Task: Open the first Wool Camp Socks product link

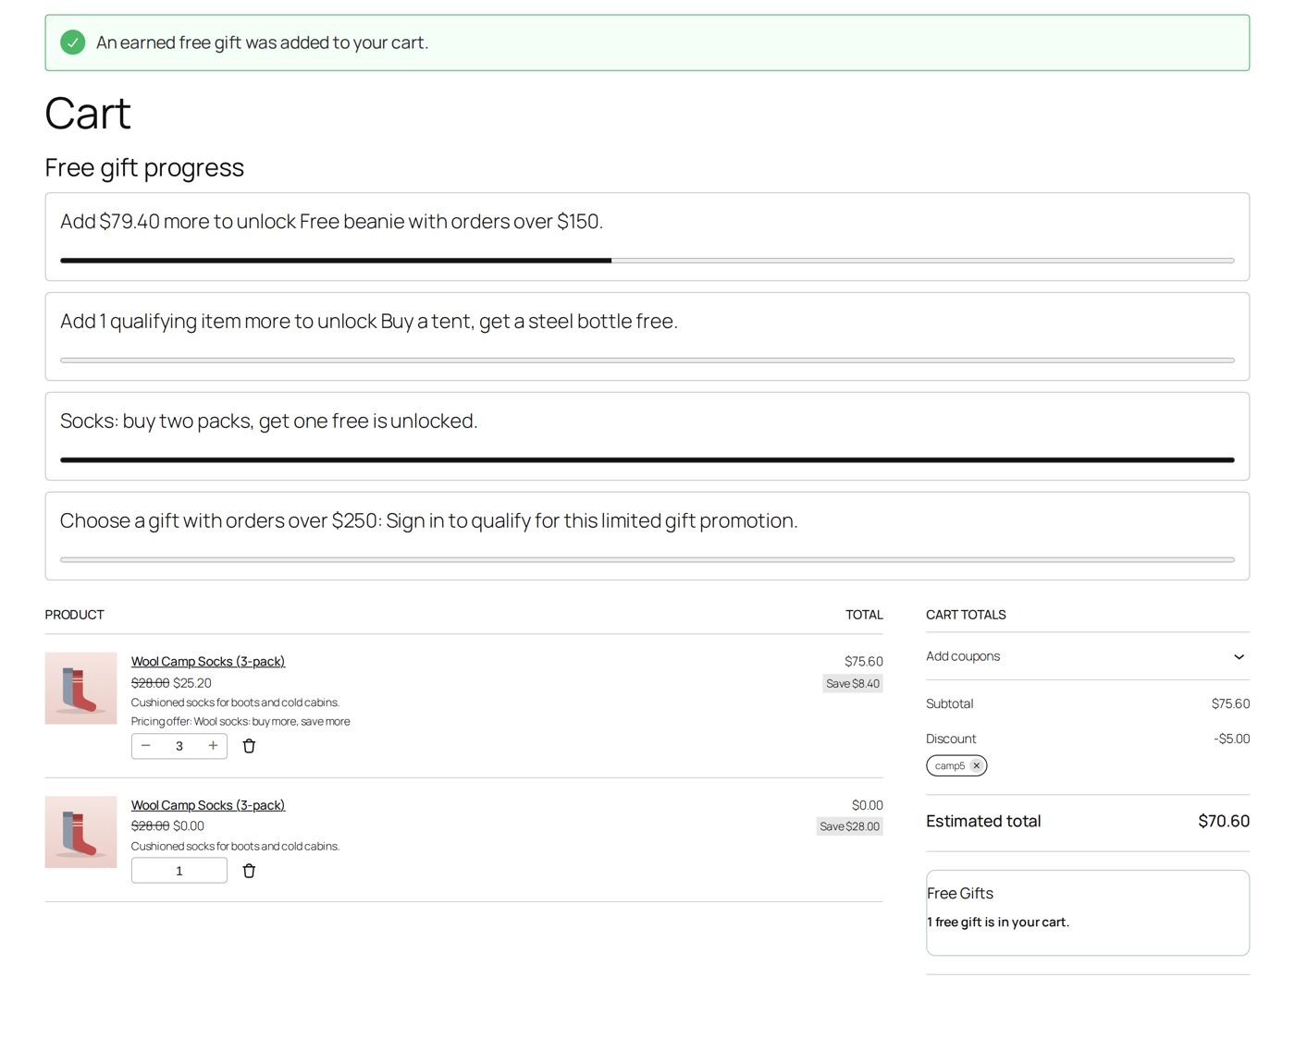Action: coord(208,661)
